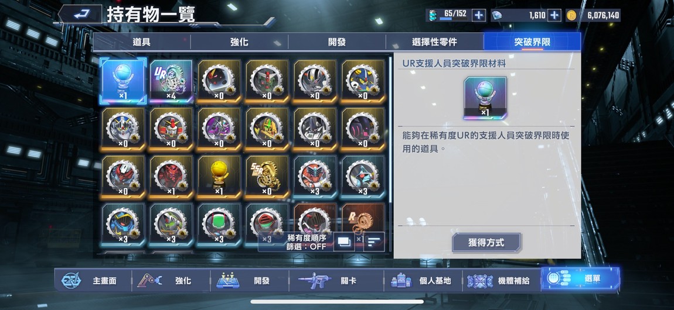Open the 選單 menu
This screenshot has height=310, width=674.
pyautogui.click(x=580, y=279)
